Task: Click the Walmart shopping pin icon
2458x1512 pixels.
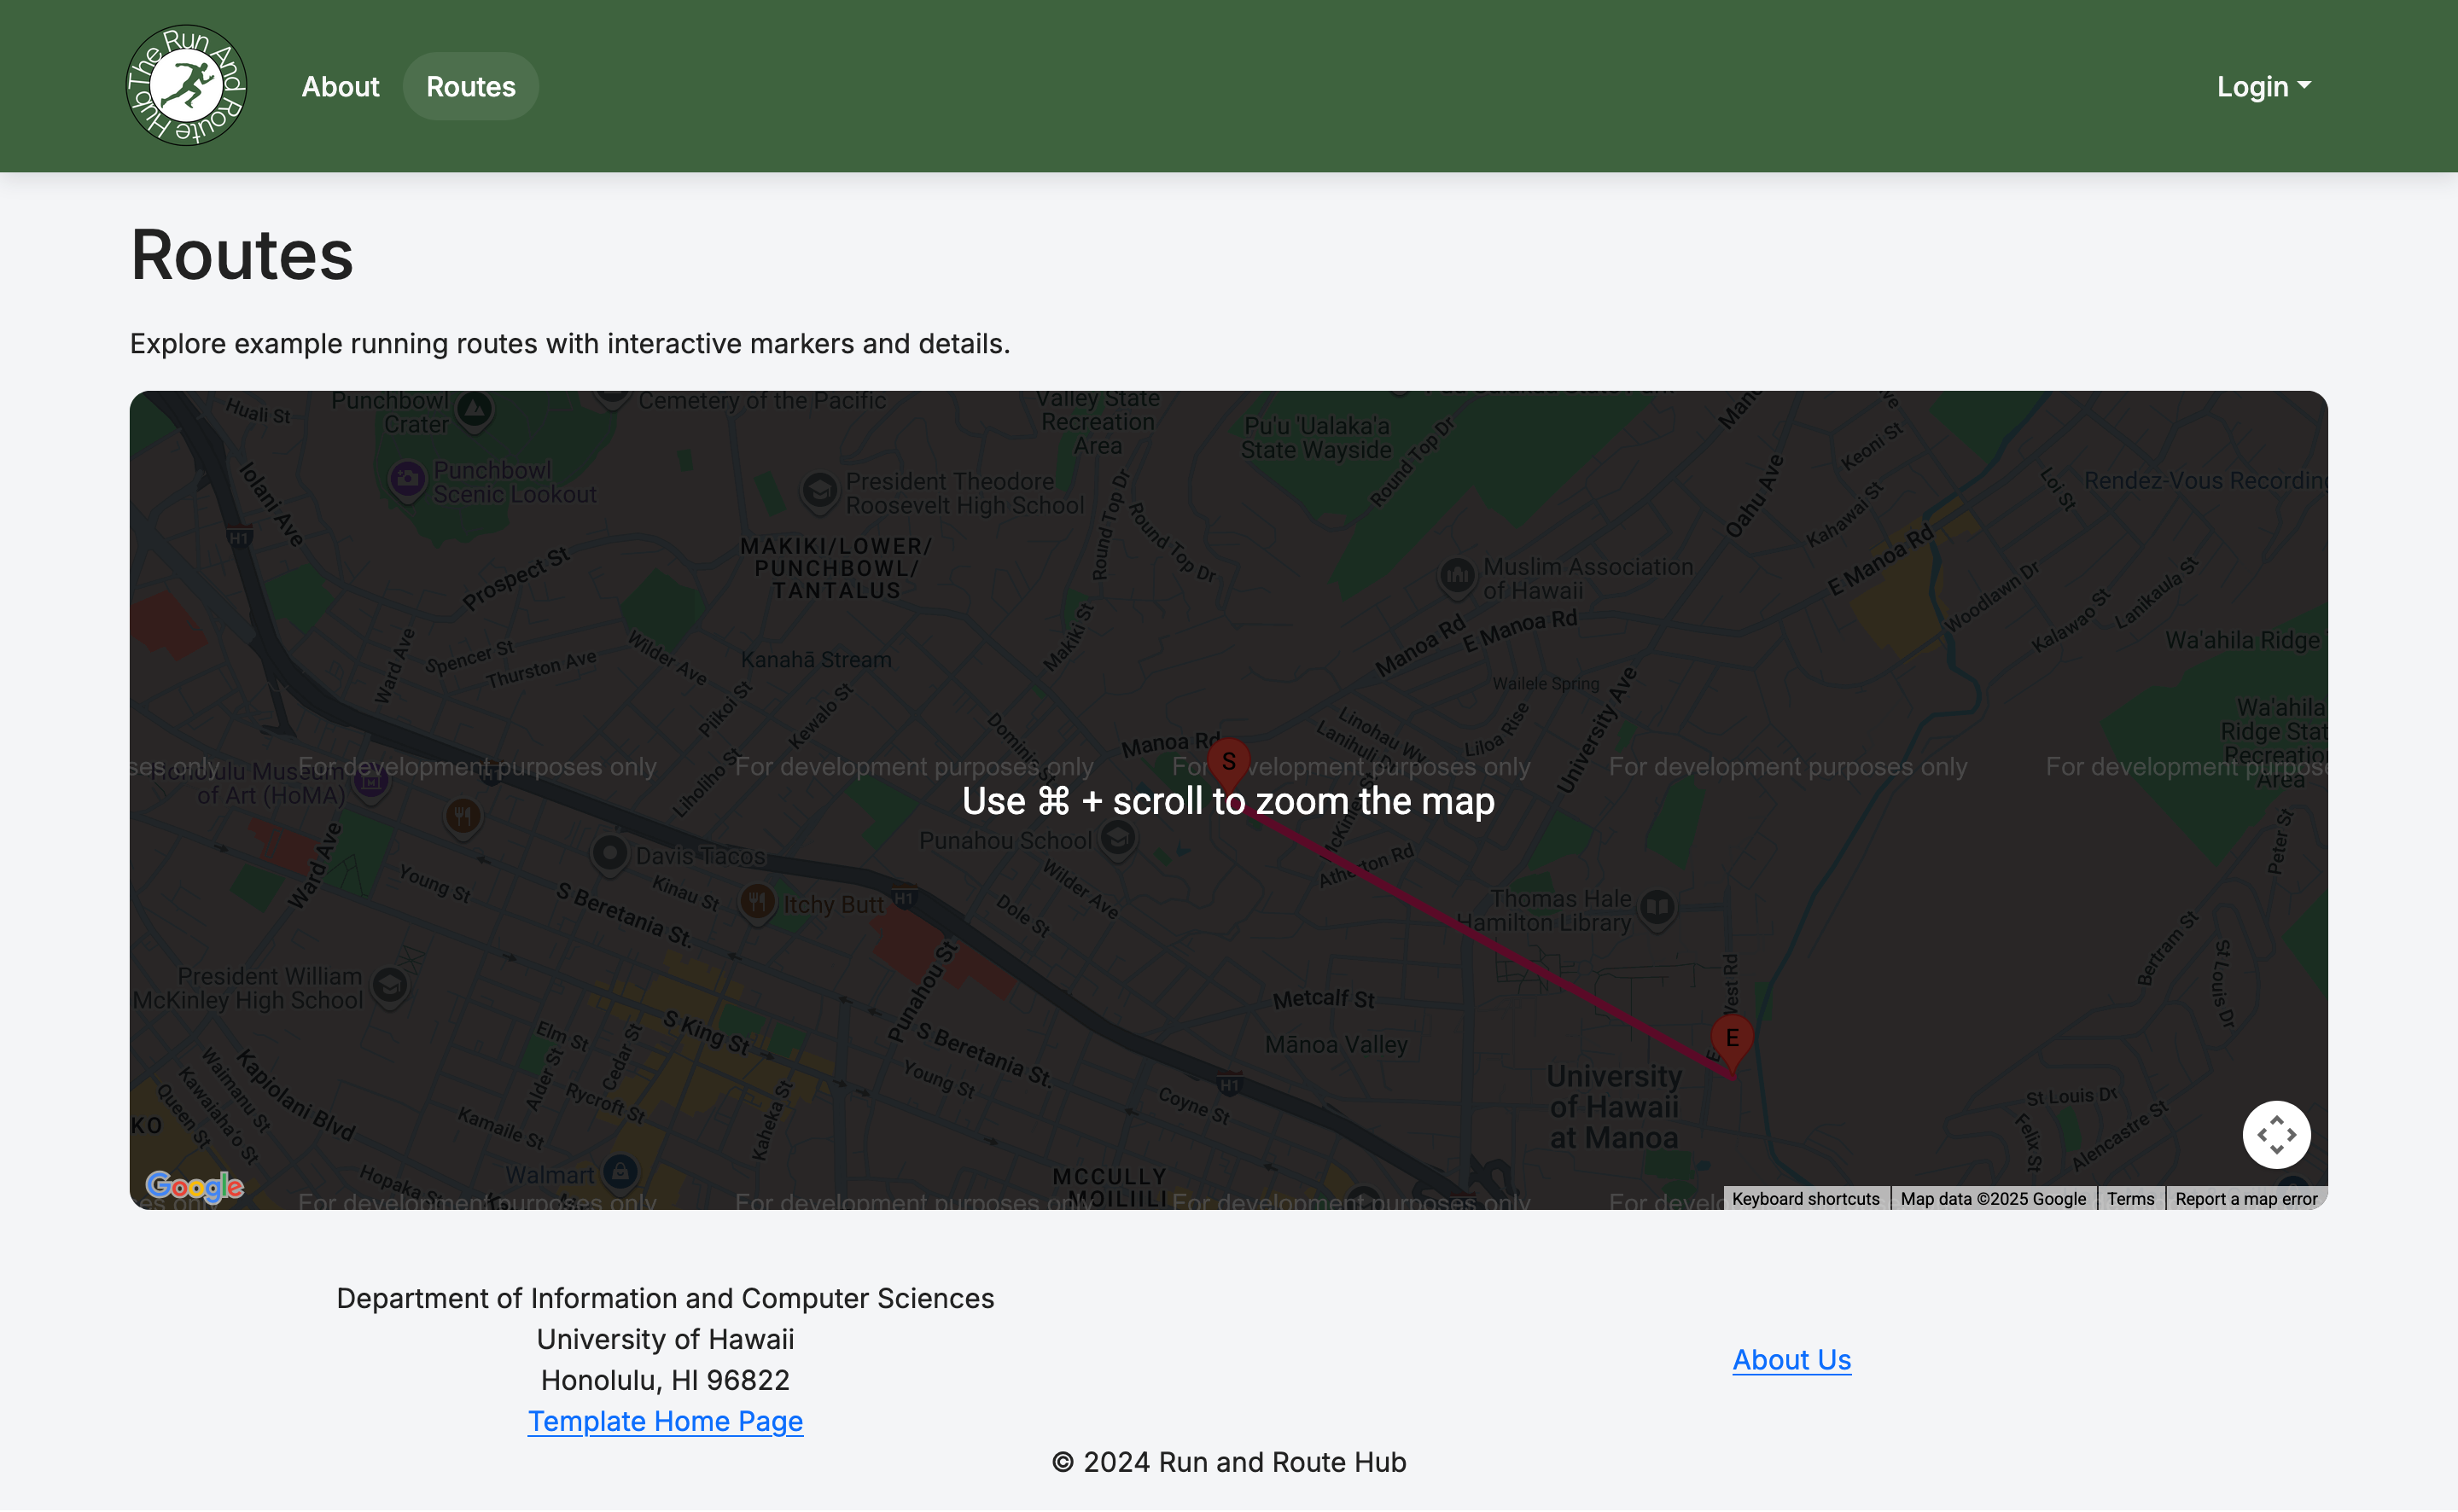Action: (620, 1171)
